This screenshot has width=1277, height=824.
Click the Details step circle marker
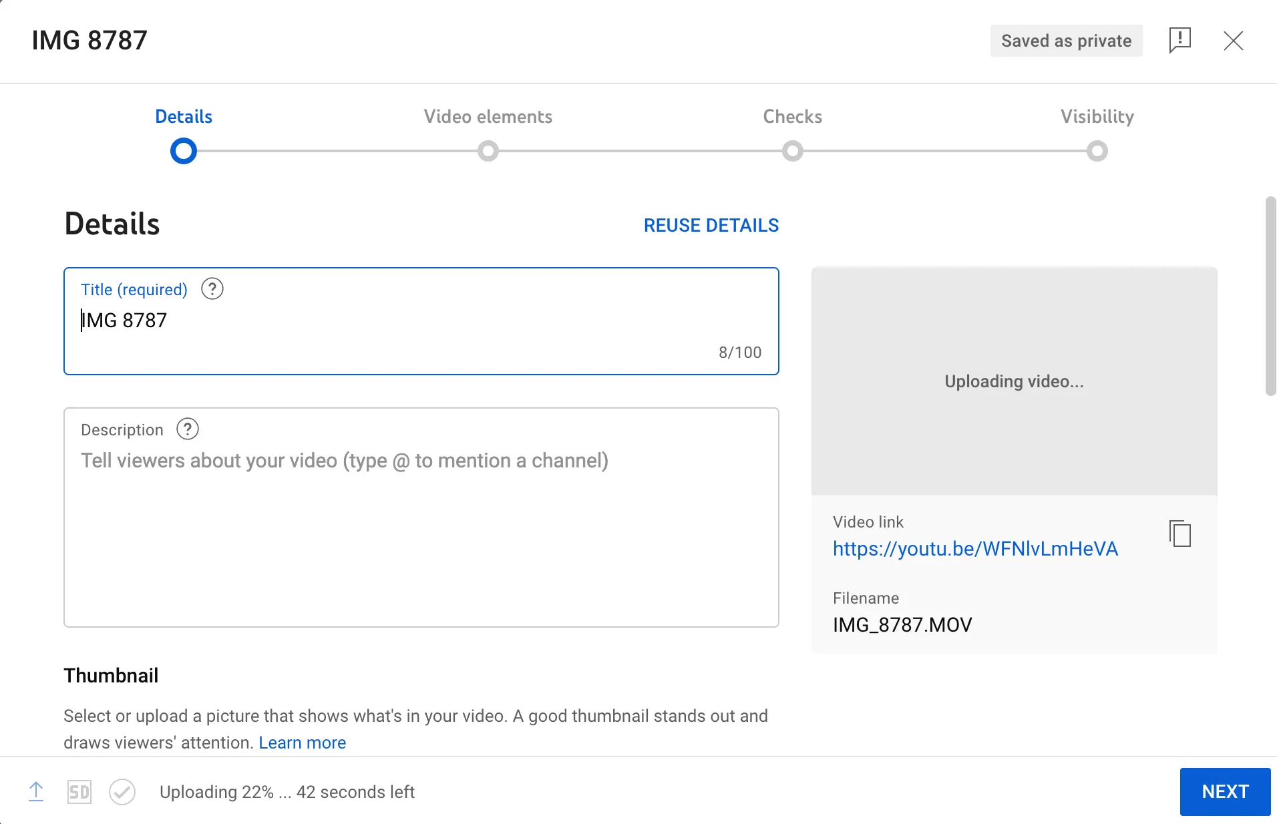tap(184, 151)
